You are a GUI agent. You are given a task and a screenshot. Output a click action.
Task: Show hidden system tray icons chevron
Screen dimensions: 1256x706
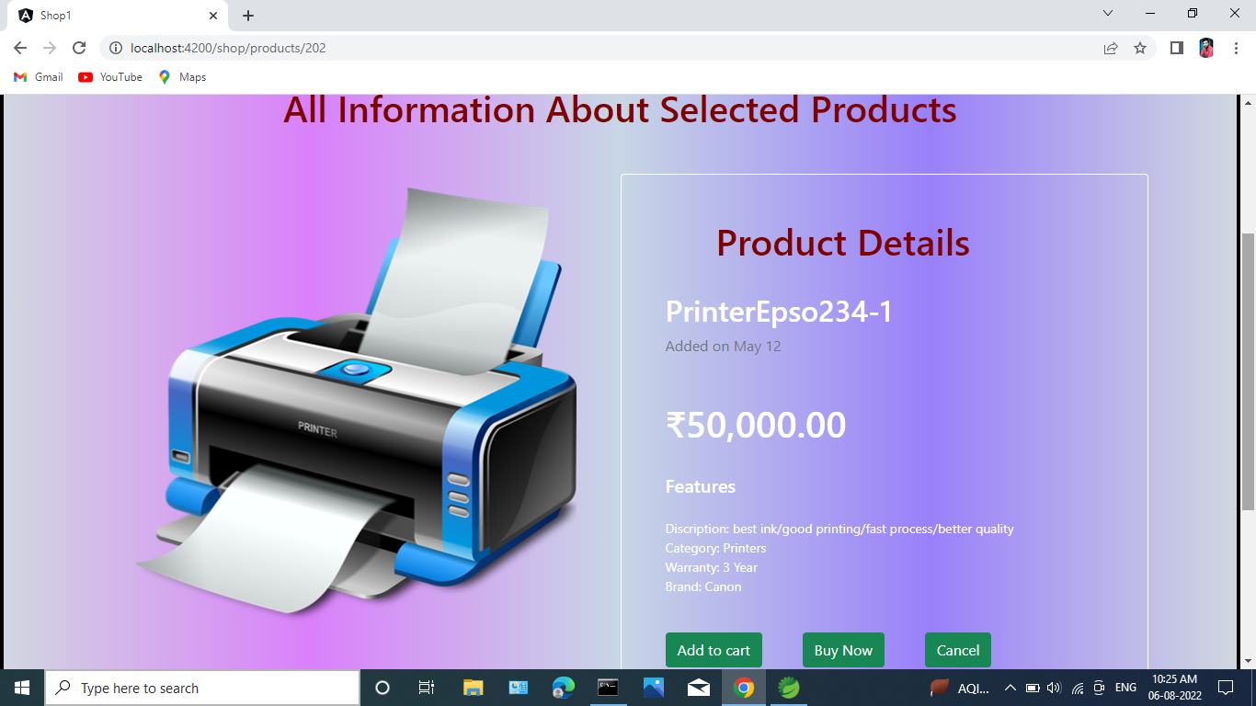1010,688
